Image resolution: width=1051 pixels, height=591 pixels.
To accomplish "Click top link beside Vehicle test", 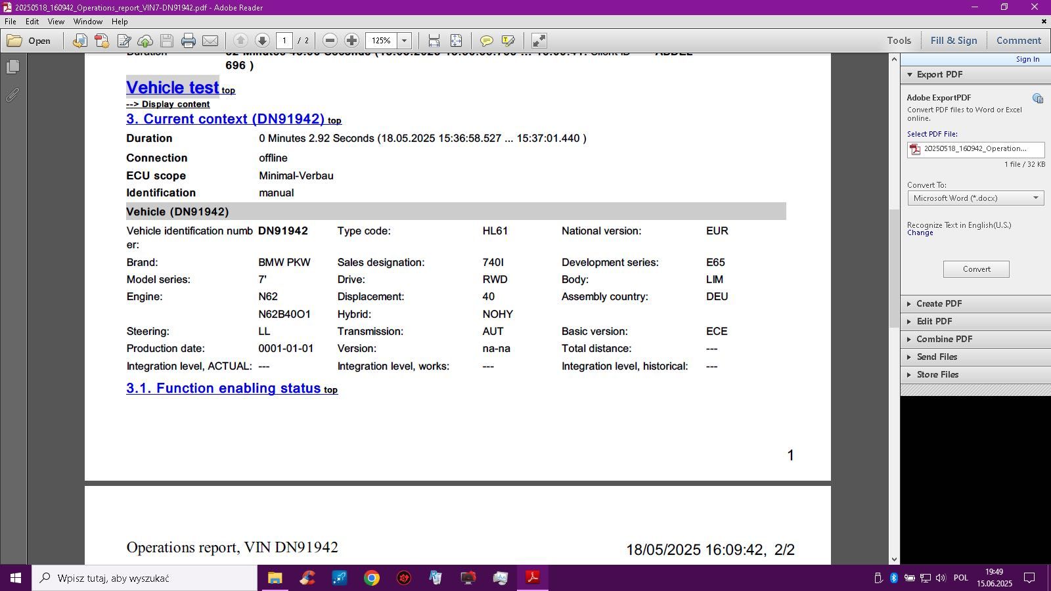I will click(x=228, y=91).
